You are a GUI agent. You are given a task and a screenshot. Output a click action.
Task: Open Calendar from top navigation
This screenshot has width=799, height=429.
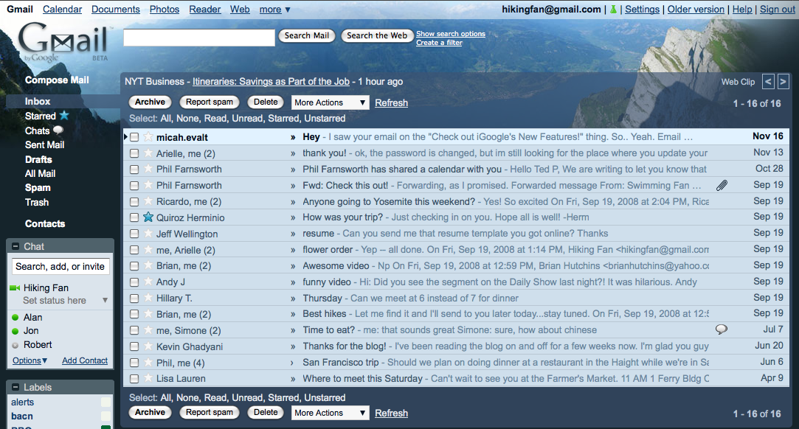pos(62,9)
